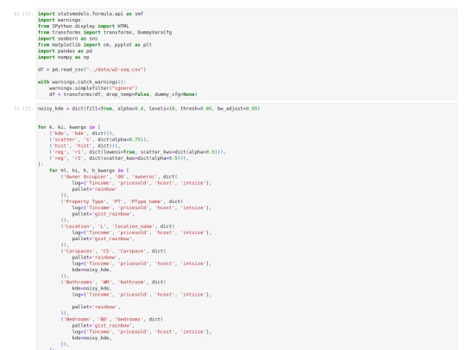Click the In [1] cell prompt
Screen dimensions: 466x350
click(23, 14)
